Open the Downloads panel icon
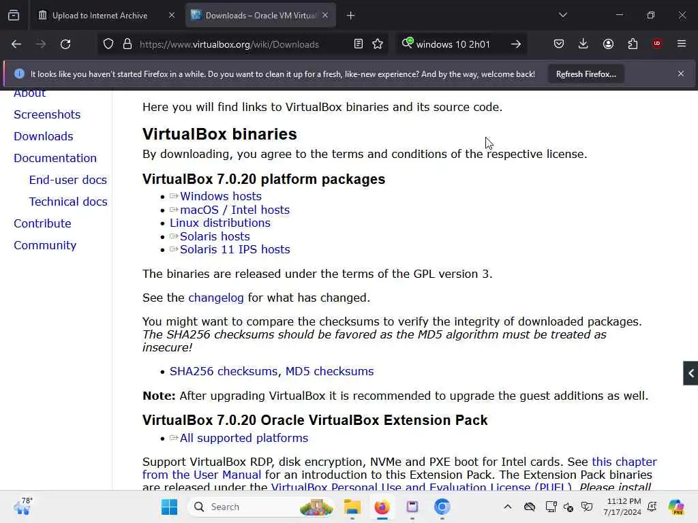The width and height of the screenshot is (698, 523). tap(583, 44)
